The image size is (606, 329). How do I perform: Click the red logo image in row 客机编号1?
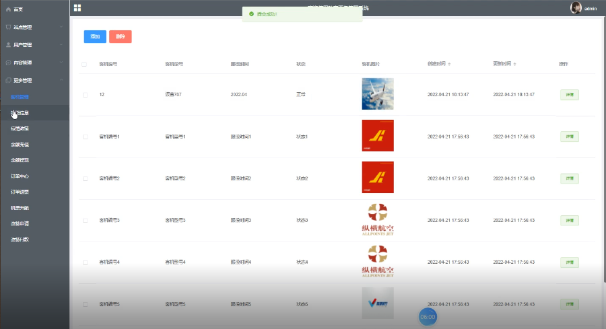coord(378,135)
